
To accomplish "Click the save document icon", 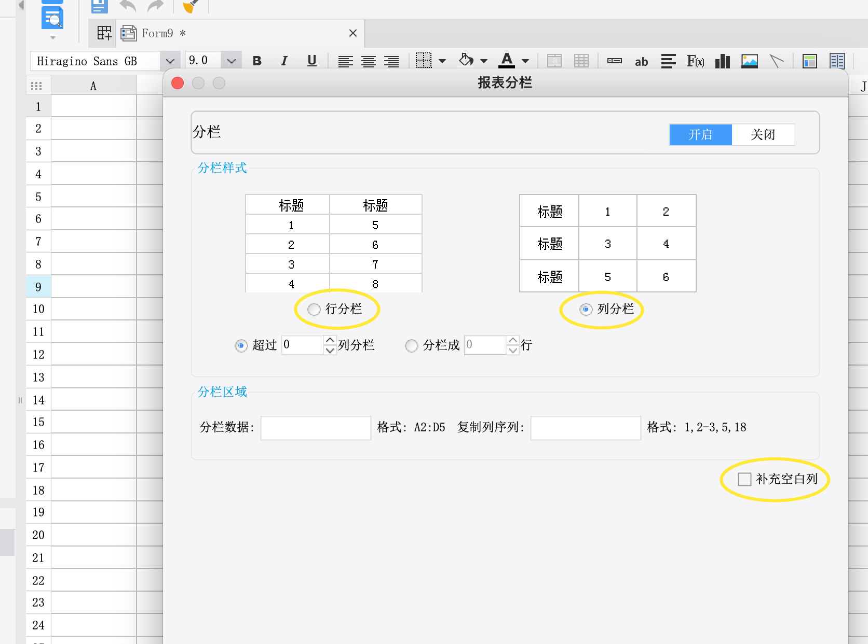I will 99,5.
